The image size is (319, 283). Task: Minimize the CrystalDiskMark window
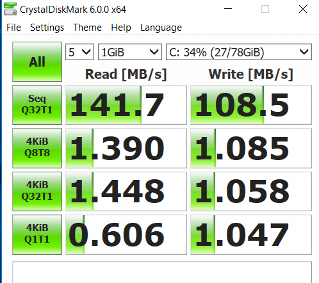[x=228, y=9]
